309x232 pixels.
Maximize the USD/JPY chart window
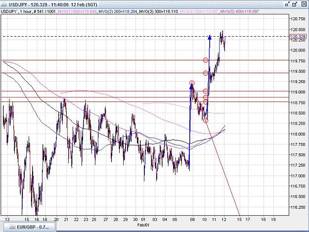pyautogui.click(x=295, y=4)
